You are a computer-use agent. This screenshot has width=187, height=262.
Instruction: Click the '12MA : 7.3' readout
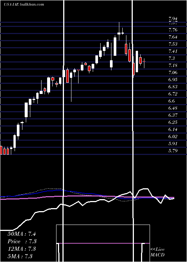[22, 249]
